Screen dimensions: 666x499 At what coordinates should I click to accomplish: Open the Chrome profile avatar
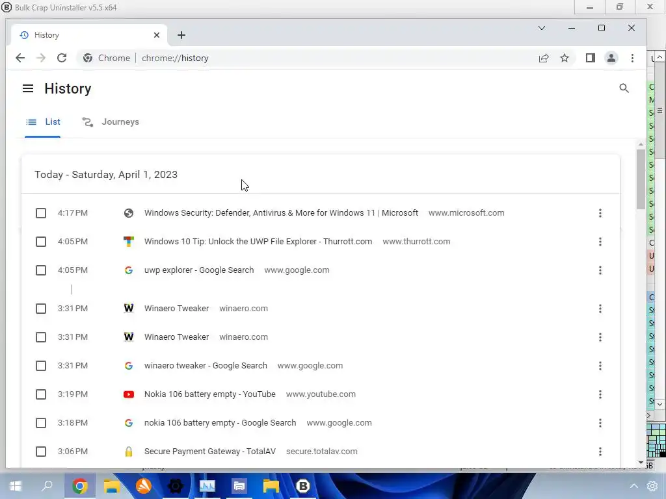611,58
